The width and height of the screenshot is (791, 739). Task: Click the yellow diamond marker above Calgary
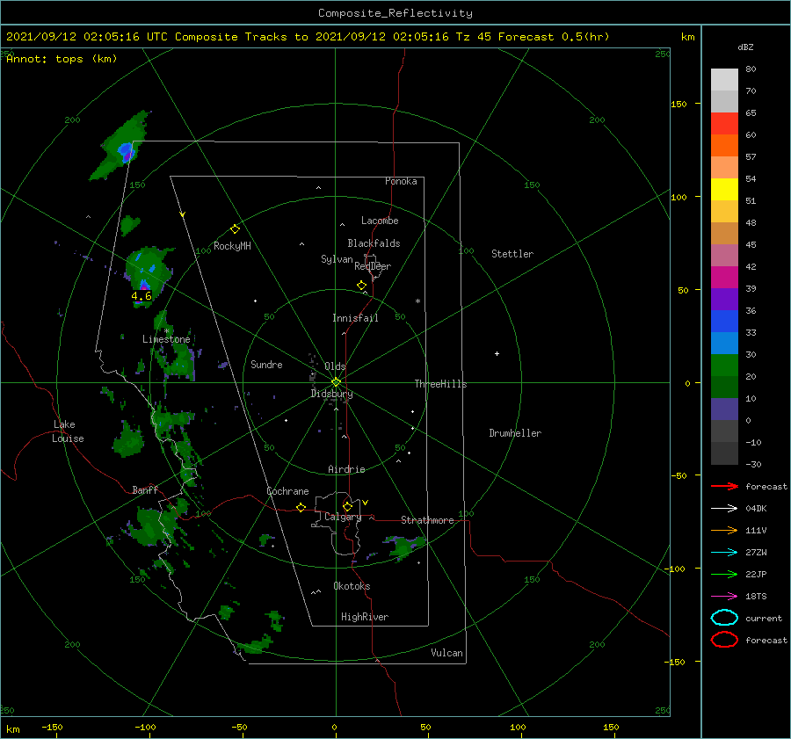347,506
